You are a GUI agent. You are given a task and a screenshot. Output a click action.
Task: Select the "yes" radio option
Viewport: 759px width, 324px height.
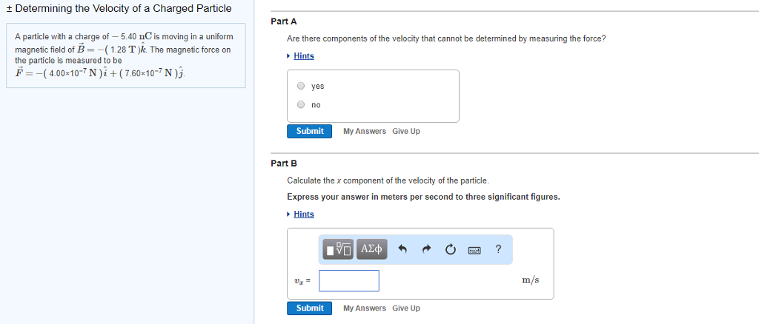[301, 86]
